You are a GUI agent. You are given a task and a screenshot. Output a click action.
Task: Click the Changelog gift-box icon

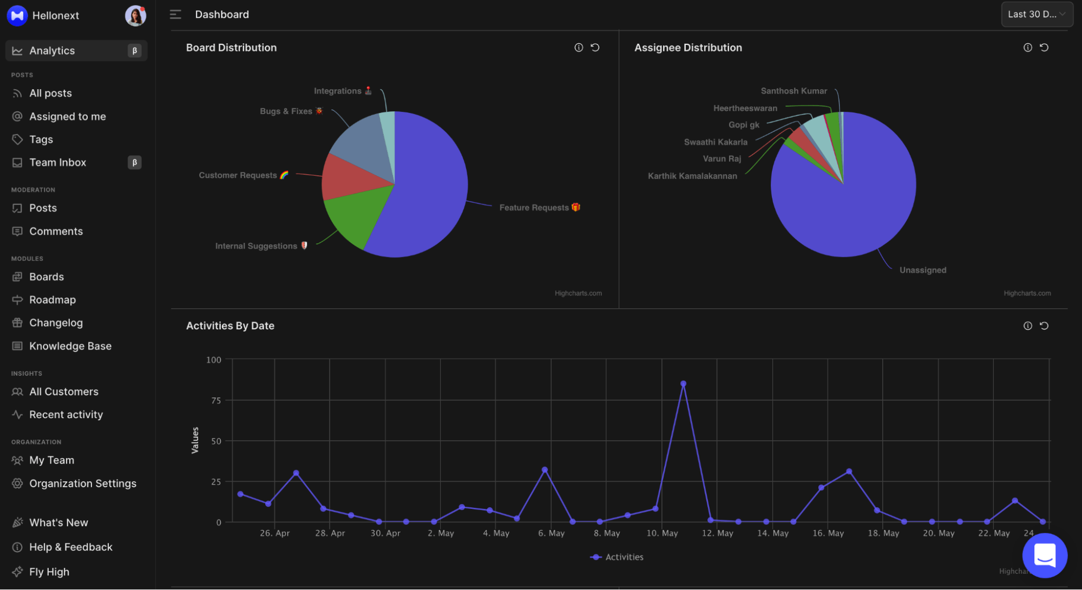click(17, 322)
